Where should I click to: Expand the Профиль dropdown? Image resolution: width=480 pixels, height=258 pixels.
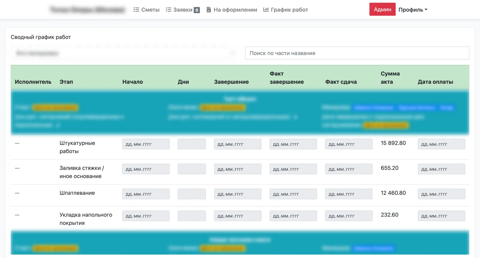(x=413, y=10)
